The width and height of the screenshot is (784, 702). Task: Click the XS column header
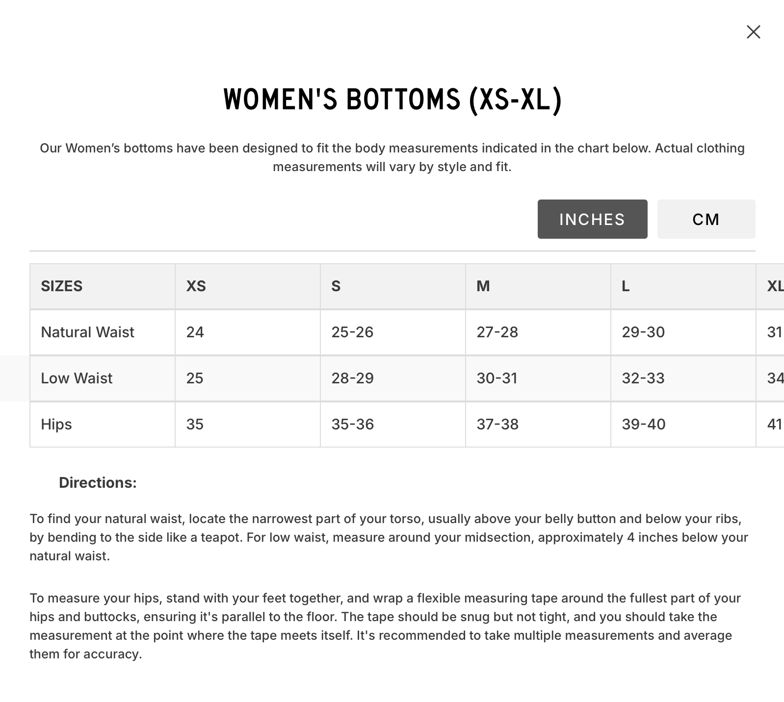coord(196,286)
